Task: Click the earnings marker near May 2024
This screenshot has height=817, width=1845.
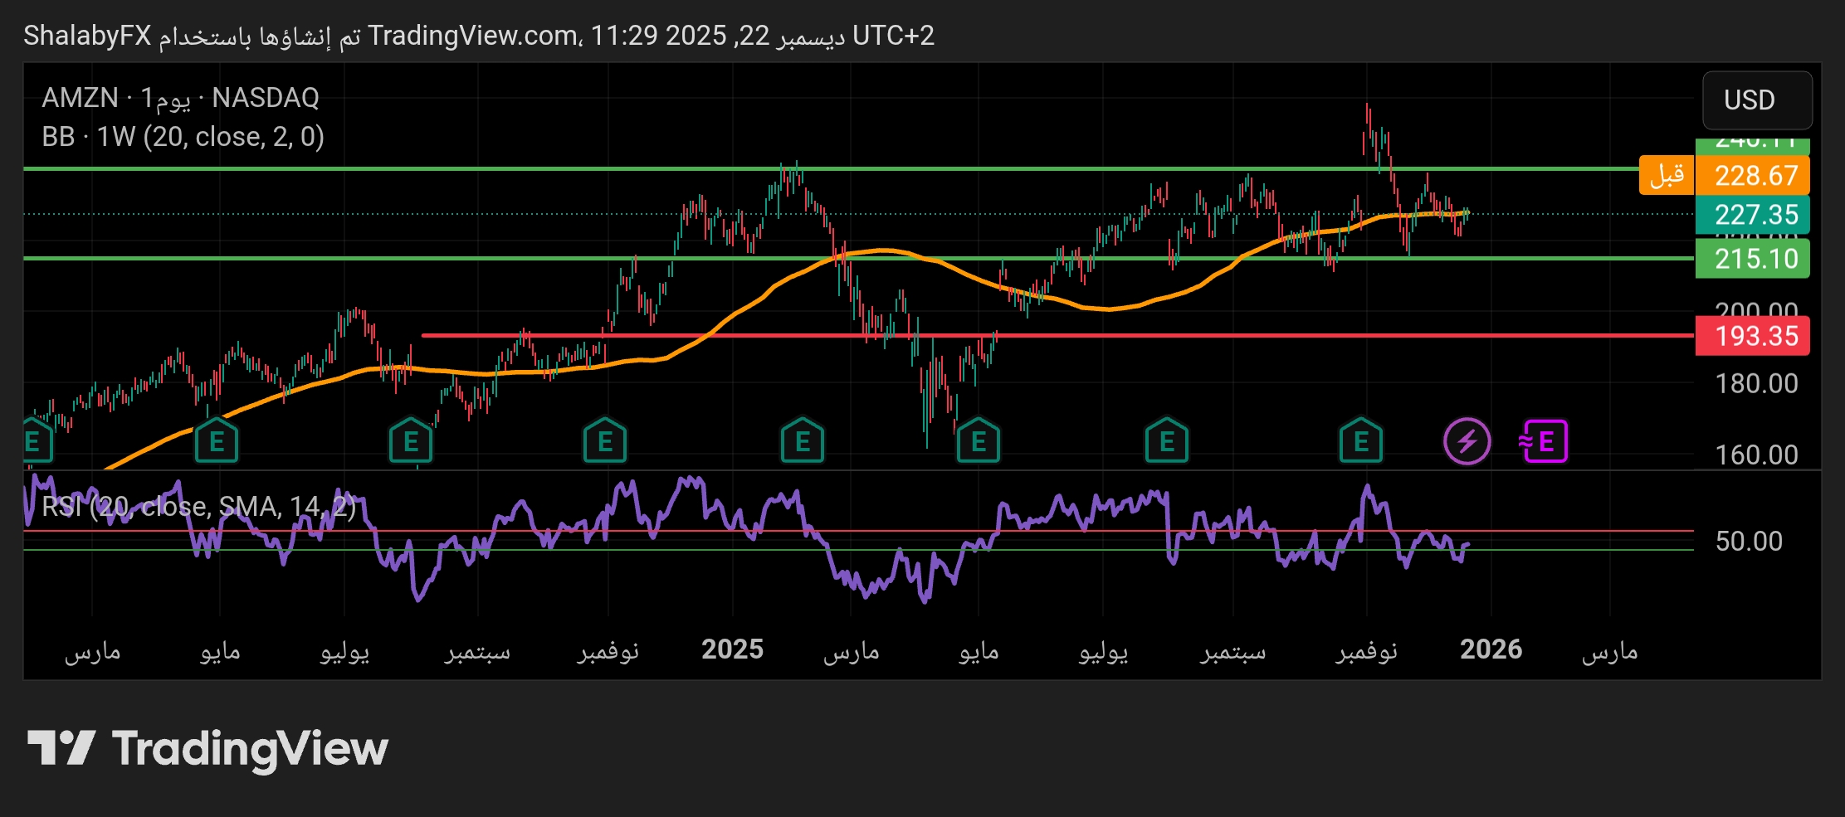Action: [217, 441]
